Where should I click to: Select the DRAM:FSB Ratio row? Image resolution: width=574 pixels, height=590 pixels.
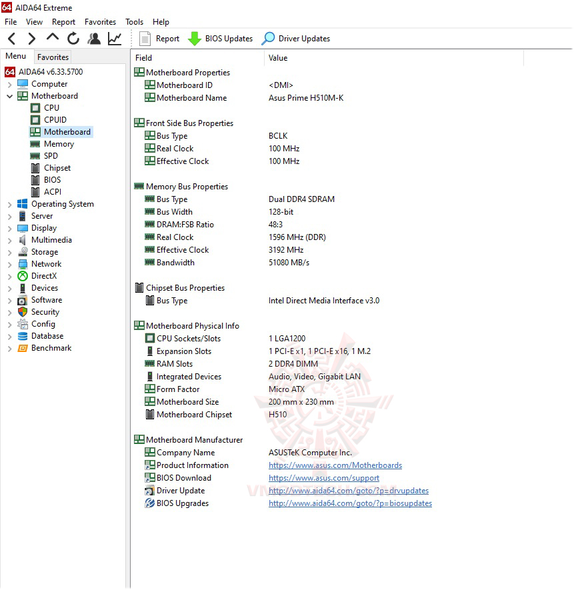[214, 225]
